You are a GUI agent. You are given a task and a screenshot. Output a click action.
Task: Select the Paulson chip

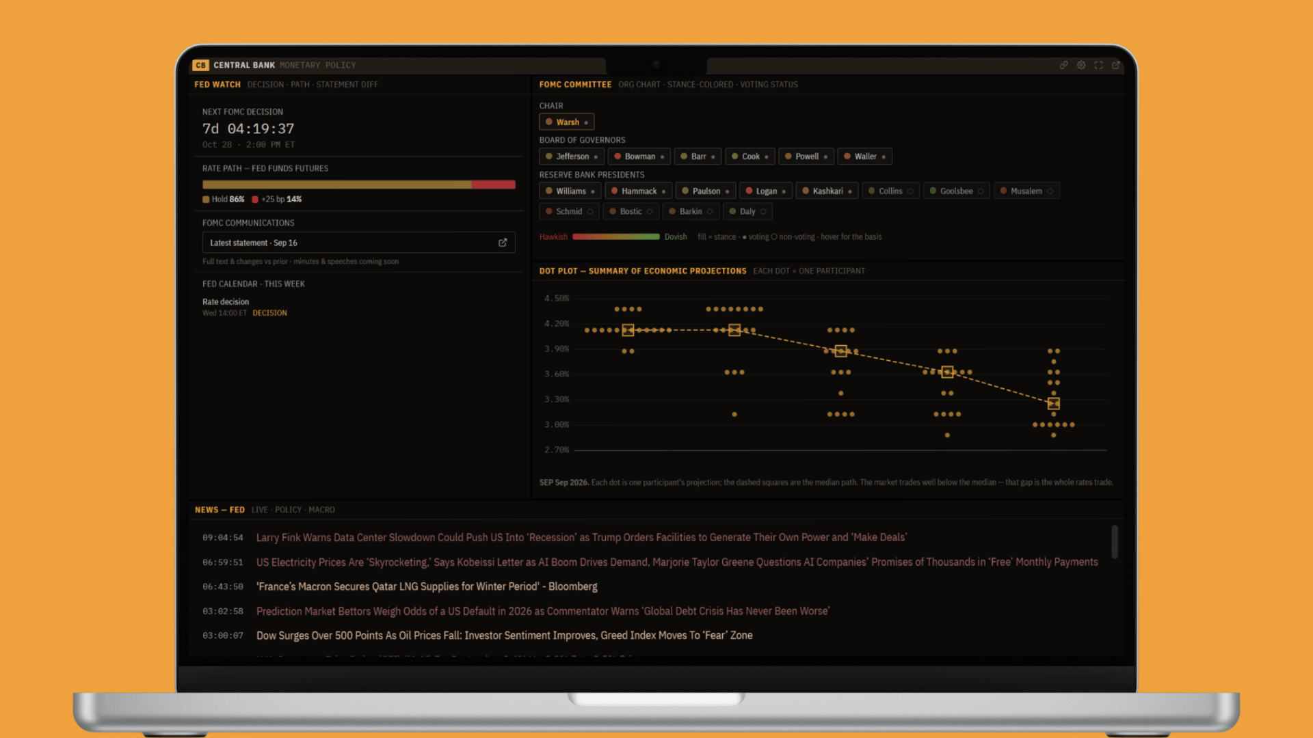[x=705, y=191]
